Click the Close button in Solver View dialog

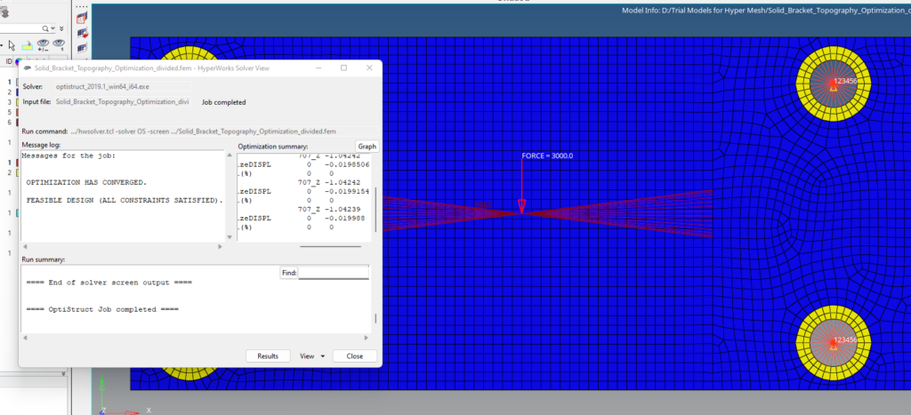coord(354,355)
